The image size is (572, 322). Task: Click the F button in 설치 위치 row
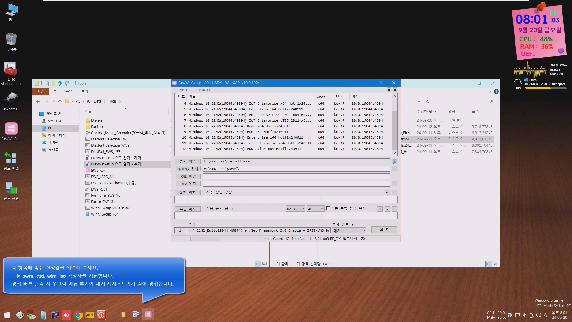click(x=394, y=193)
